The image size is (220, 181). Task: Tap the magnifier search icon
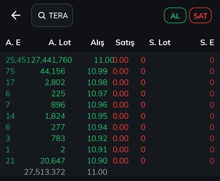tap(42, 15)
